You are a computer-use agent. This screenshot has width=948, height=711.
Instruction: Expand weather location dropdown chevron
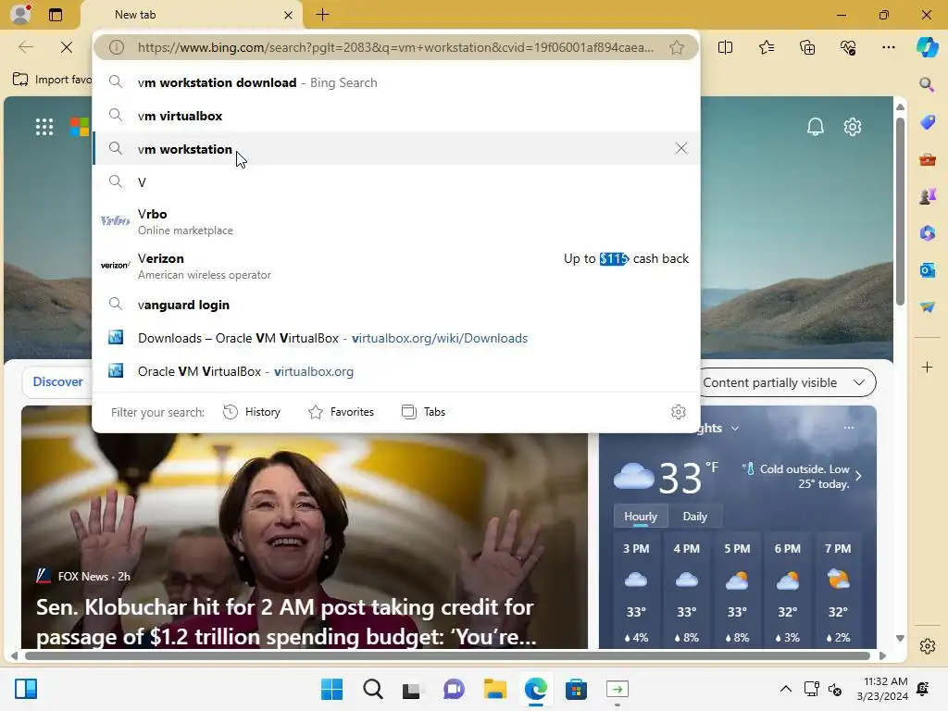click(x=734, y=428)
